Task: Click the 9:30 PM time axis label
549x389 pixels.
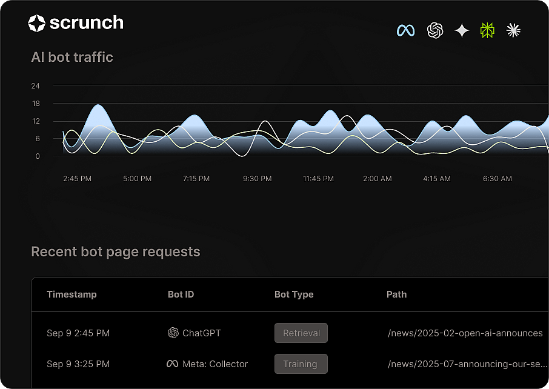Action: (258, 179)
